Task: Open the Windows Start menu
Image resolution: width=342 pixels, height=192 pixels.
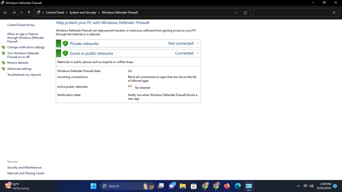Action: [x=94, y=186]
